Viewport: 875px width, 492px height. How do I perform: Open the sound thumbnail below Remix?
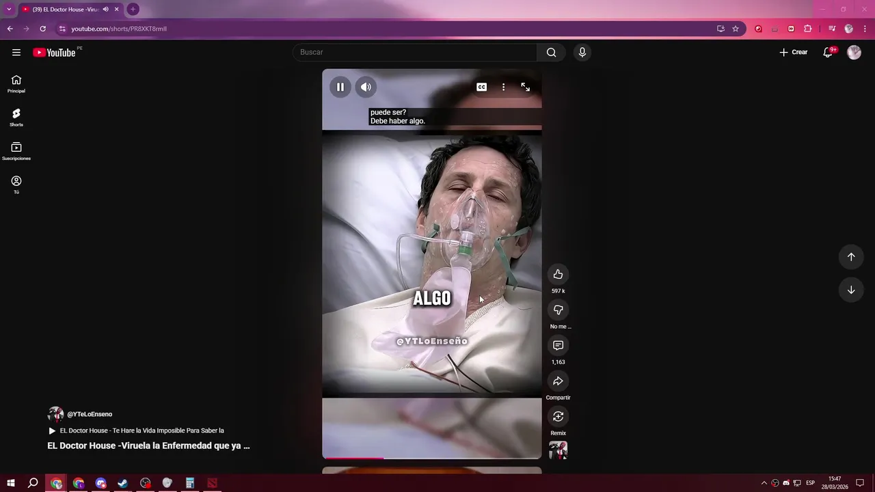pos(558,450)
